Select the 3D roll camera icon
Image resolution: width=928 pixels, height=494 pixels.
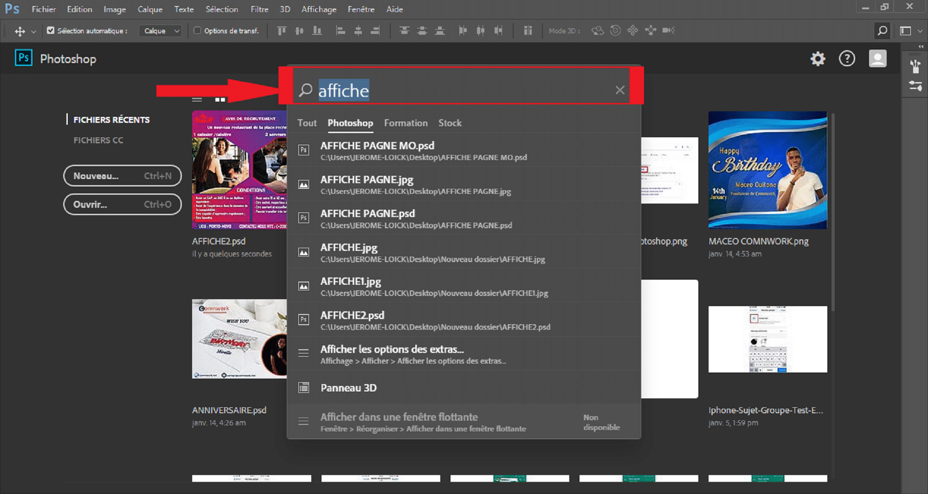tap(615, 31)
